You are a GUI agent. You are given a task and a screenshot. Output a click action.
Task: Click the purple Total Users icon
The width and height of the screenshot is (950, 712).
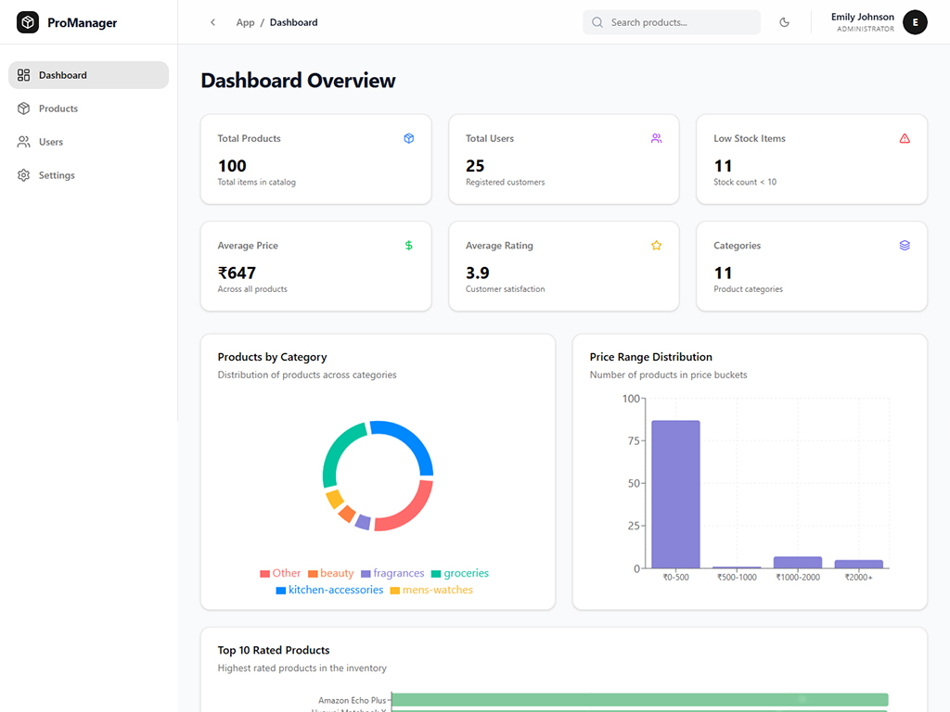click(x=656, y=138)
